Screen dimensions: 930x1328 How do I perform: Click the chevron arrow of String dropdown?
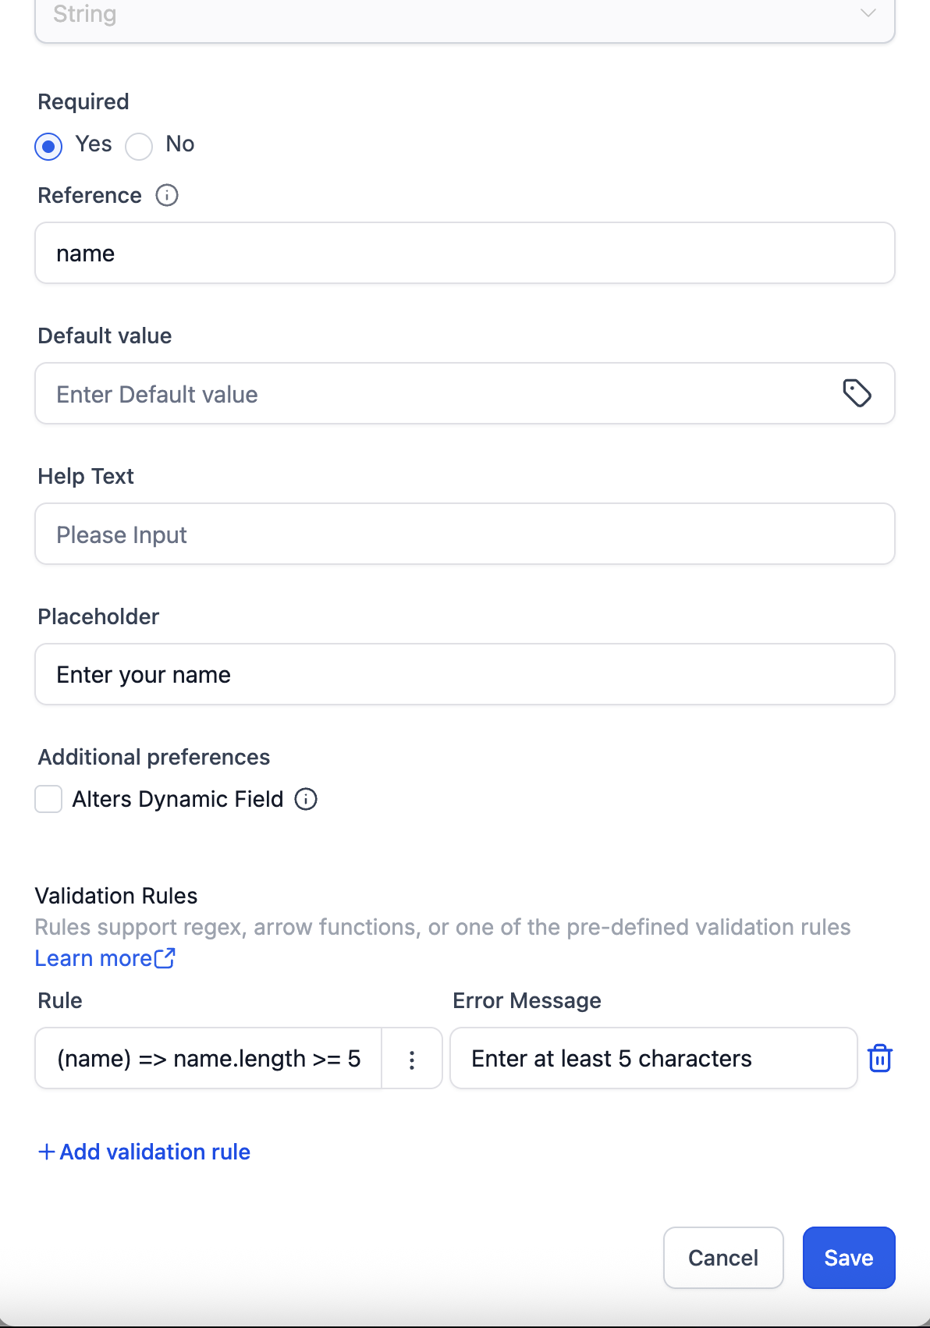868,13
